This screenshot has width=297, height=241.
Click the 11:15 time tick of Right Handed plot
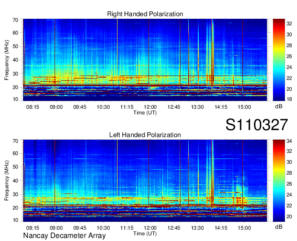[x=127, y=107]
